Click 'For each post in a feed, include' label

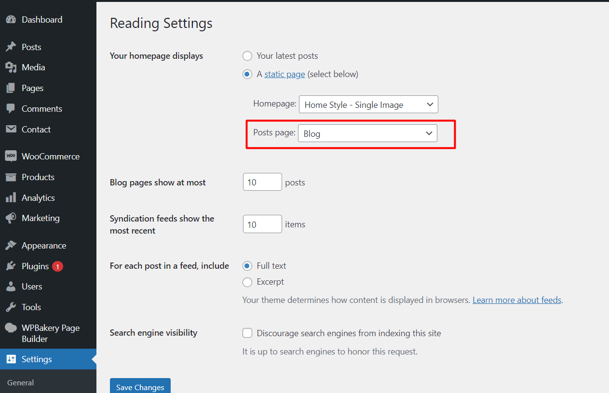click(169, 266)
